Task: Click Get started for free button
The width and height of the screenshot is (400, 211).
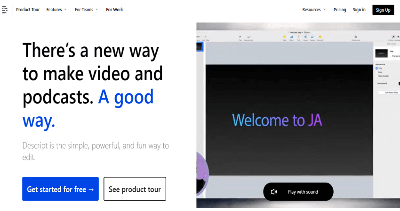Action: tap(60, 189)
